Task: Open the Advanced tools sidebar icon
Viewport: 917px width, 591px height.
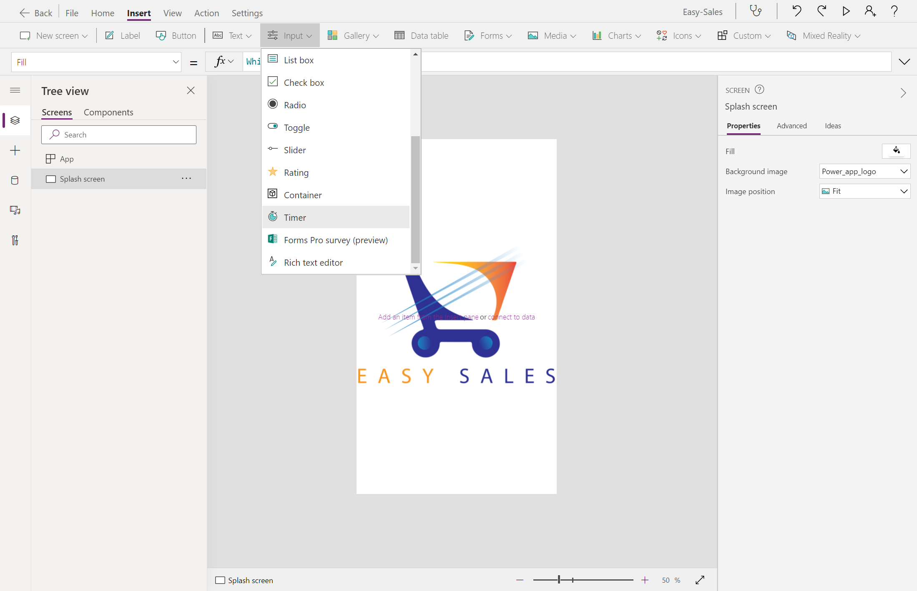Action: 15,240
